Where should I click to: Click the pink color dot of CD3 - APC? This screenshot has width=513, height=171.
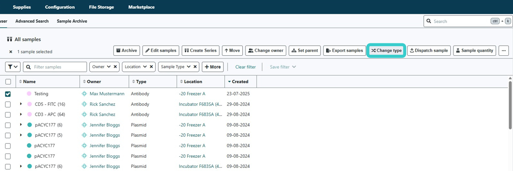pos(29,115)
